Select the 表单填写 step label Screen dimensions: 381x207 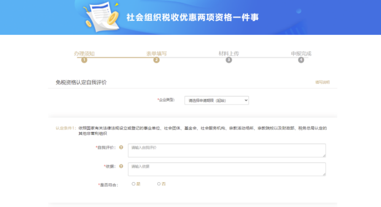[x=157, y=53]
